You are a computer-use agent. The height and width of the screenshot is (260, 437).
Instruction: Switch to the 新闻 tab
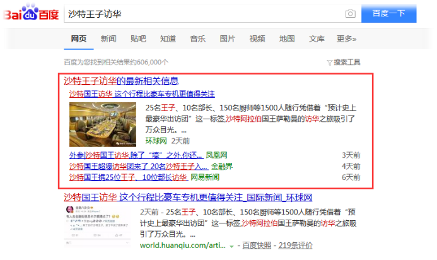[108, 39]
